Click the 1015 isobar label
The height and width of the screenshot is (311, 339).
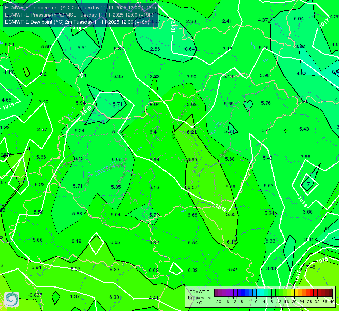[x=322, y=261]
